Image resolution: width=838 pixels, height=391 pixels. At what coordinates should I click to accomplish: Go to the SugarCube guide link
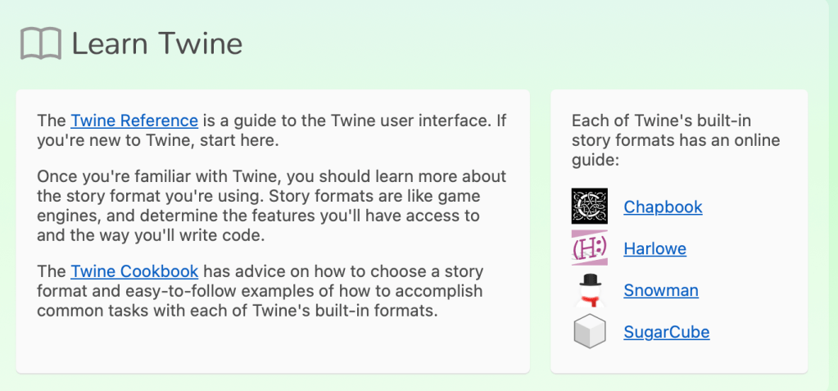(666, 332)
